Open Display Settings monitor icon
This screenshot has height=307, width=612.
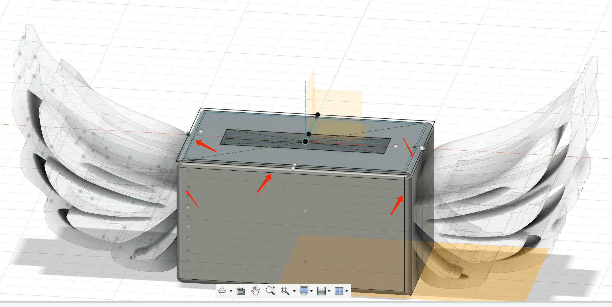(x=304, y=291)
